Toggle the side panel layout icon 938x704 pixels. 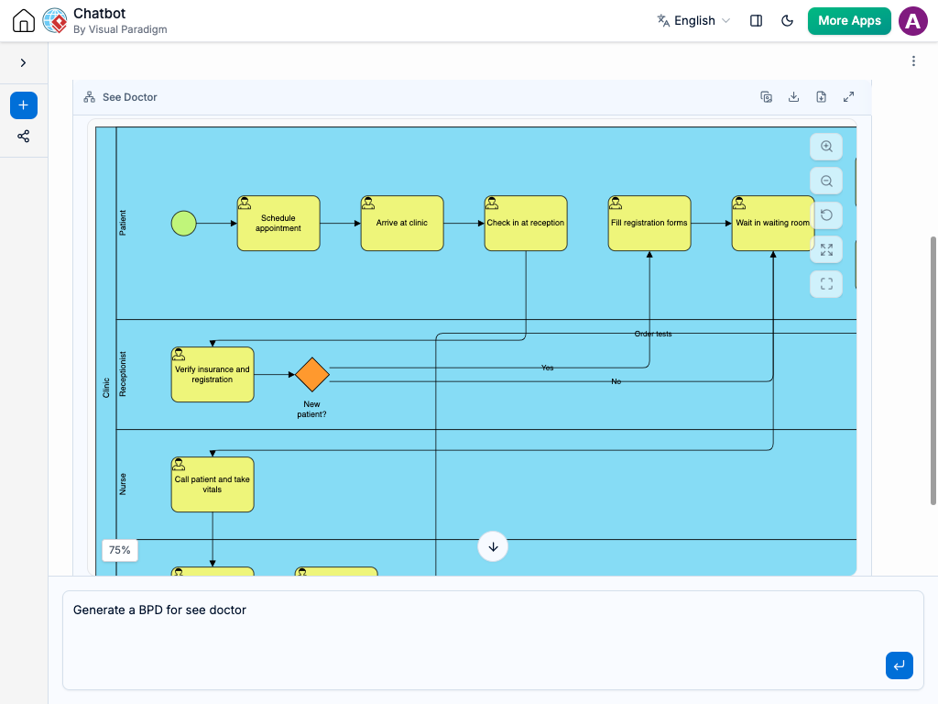pos(756,21)
